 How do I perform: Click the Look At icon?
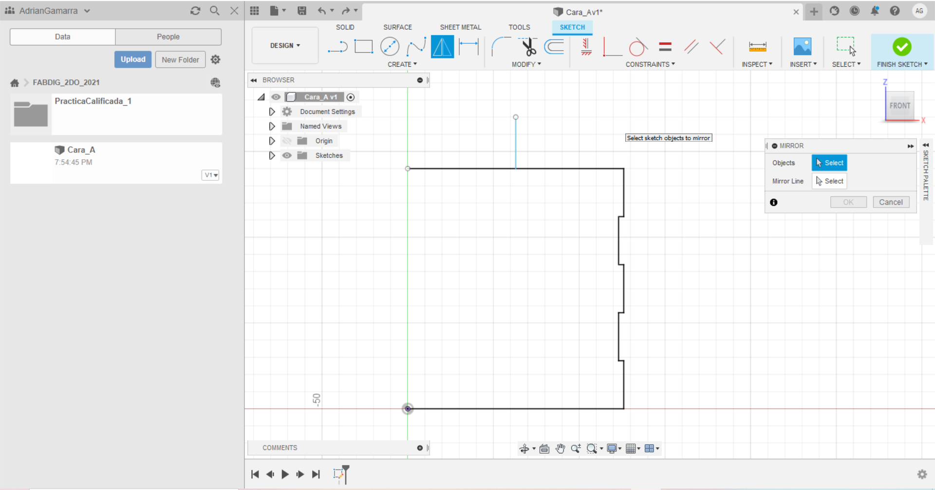(544, 449)
